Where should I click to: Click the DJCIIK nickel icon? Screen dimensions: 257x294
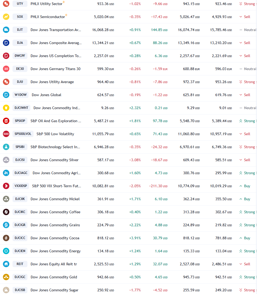[x=6, y=199]
